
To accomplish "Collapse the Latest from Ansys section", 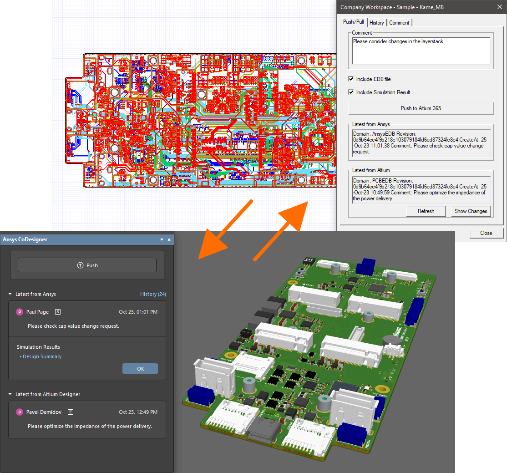I will 10,294.
